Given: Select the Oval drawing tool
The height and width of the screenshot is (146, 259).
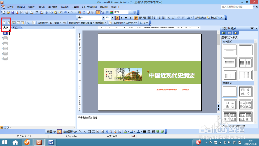Looking at the screenshot, I should 93,132.
